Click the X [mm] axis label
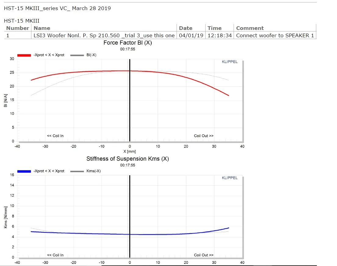337x266 pixels. coord(130,151)
